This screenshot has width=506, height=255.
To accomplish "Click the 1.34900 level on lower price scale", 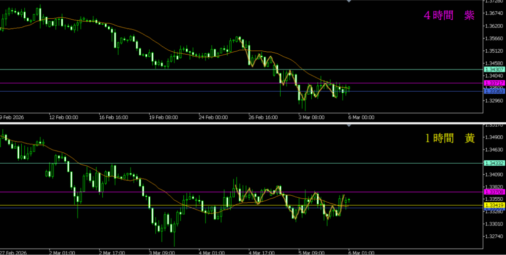I will 495,138.
